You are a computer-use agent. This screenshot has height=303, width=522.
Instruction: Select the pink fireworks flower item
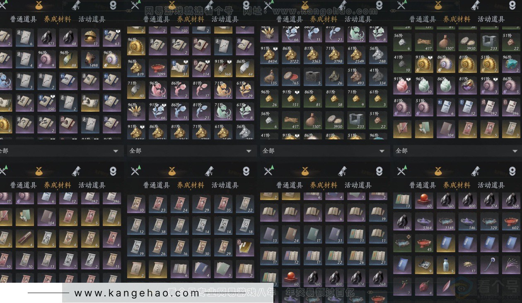coord(511,265)
